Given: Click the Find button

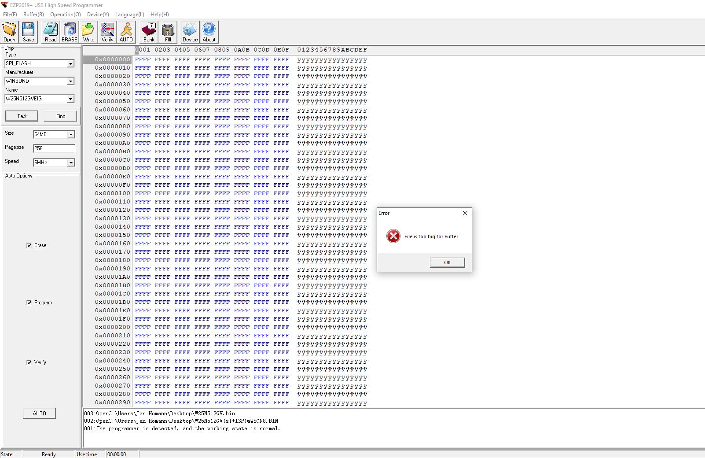Looking at the screenshot, I should coord(61,116).
